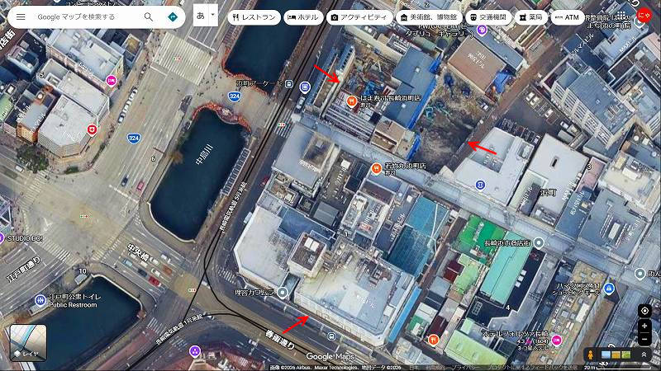Zoom in with the plus button
Screen dimensions: 661x371
[x=644, y=326]
